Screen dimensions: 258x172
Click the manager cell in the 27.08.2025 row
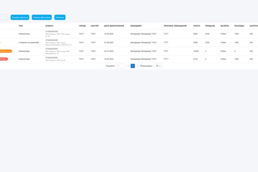coord(143,43)
